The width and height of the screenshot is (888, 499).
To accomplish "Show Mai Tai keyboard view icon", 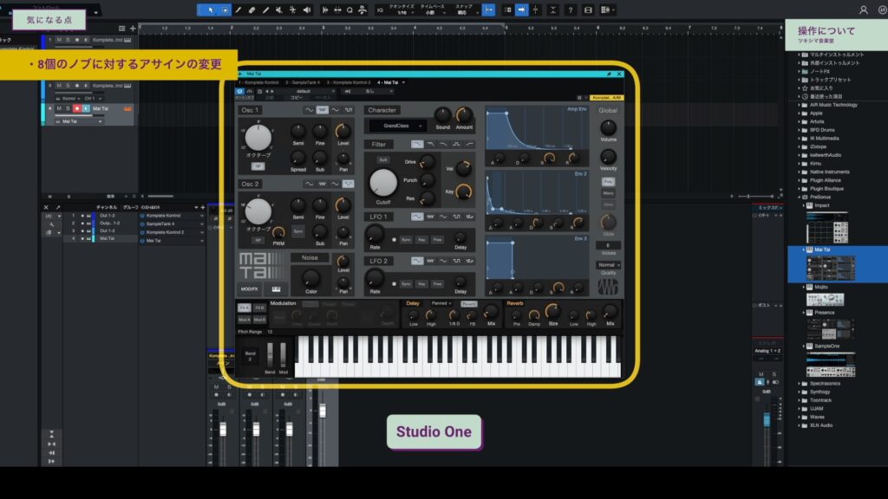I will tap(276, 289).
